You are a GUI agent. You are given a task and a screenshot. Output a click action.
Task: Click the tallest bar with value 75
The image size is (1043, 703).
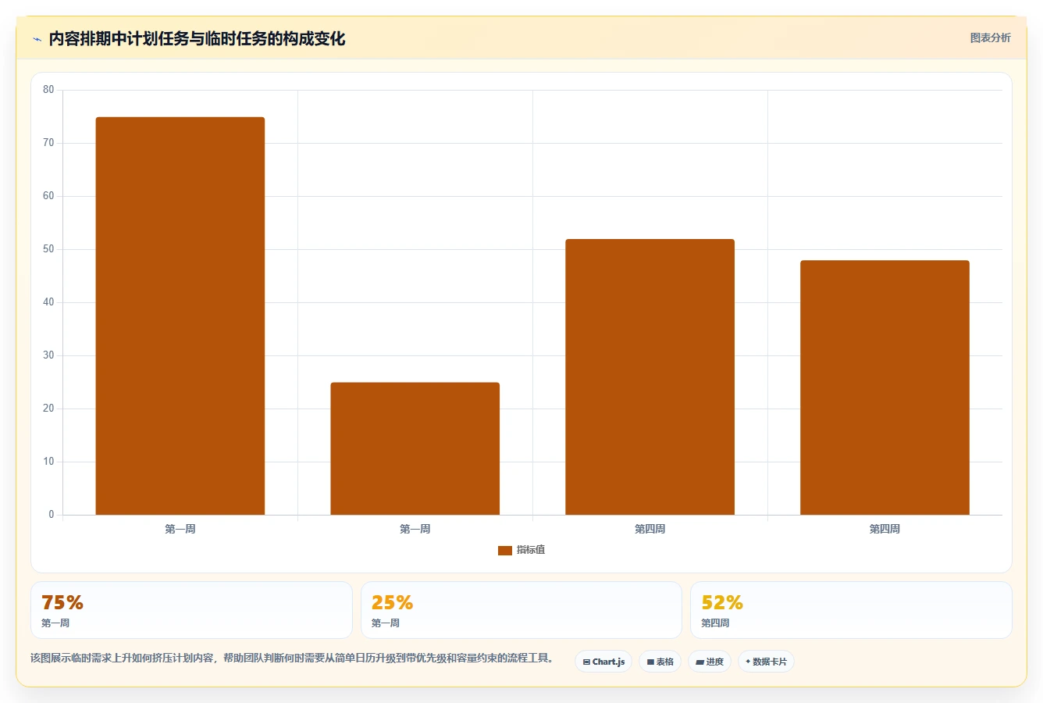click(x=180, y=316)
